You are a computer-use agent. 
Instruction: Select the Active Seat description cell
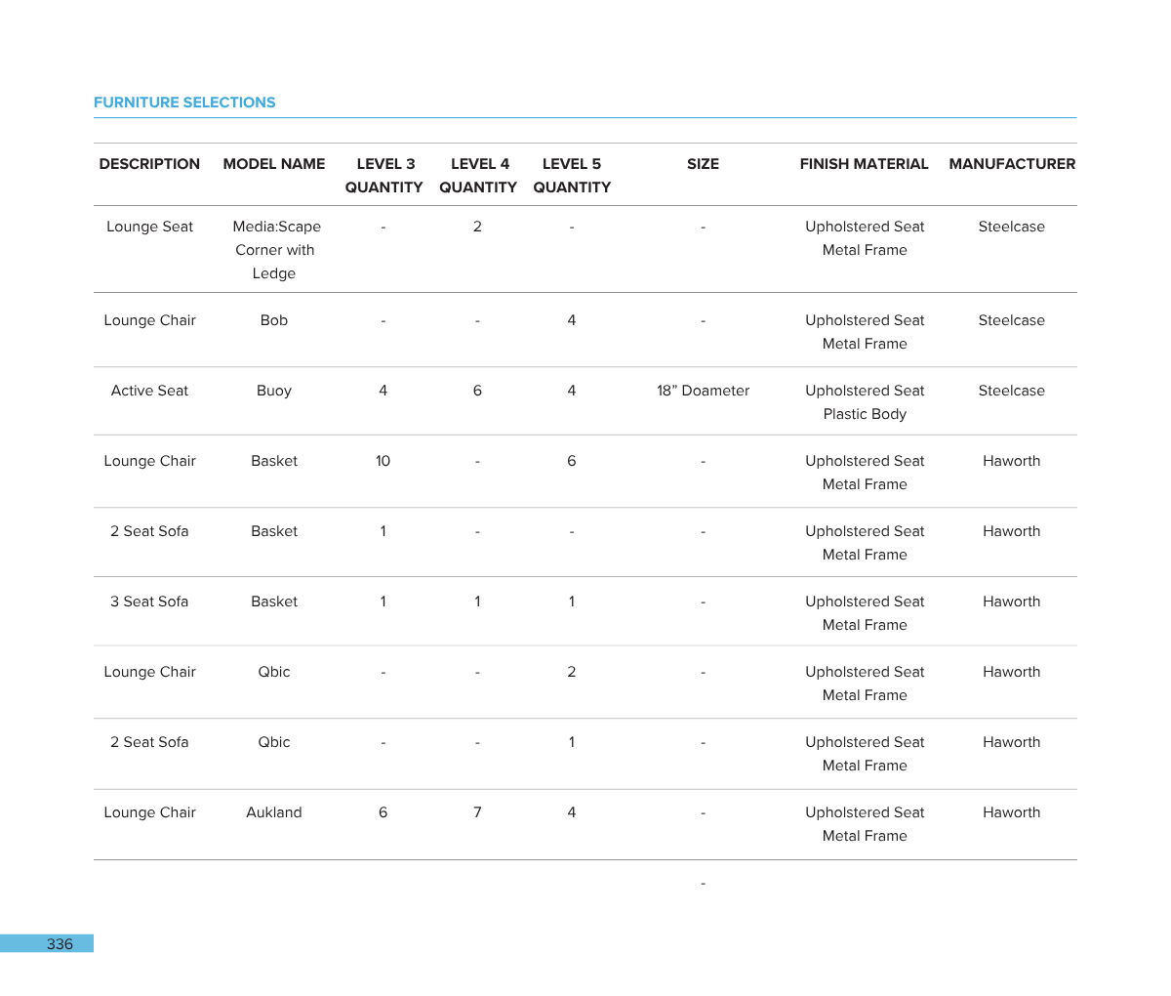click(149, 391)
